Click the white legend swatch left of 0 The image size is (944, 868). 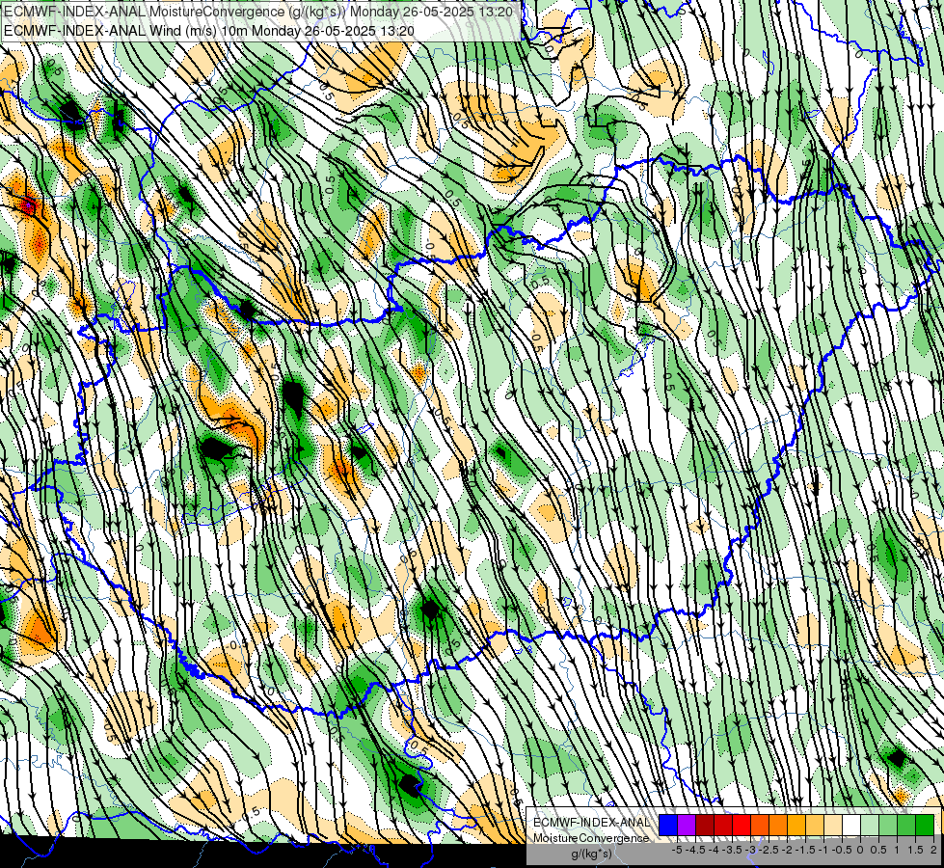[x=851, y=826]
